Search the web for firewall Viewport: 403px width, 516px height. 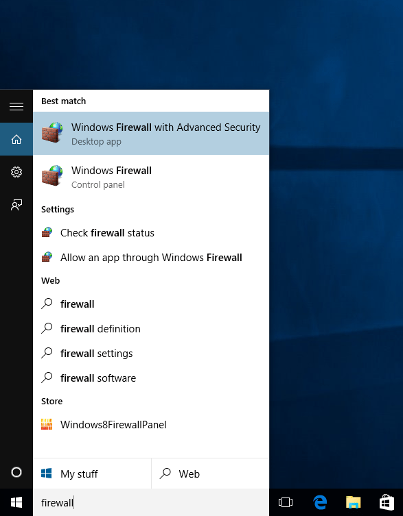pyautogui.click(x=151, y=304)
